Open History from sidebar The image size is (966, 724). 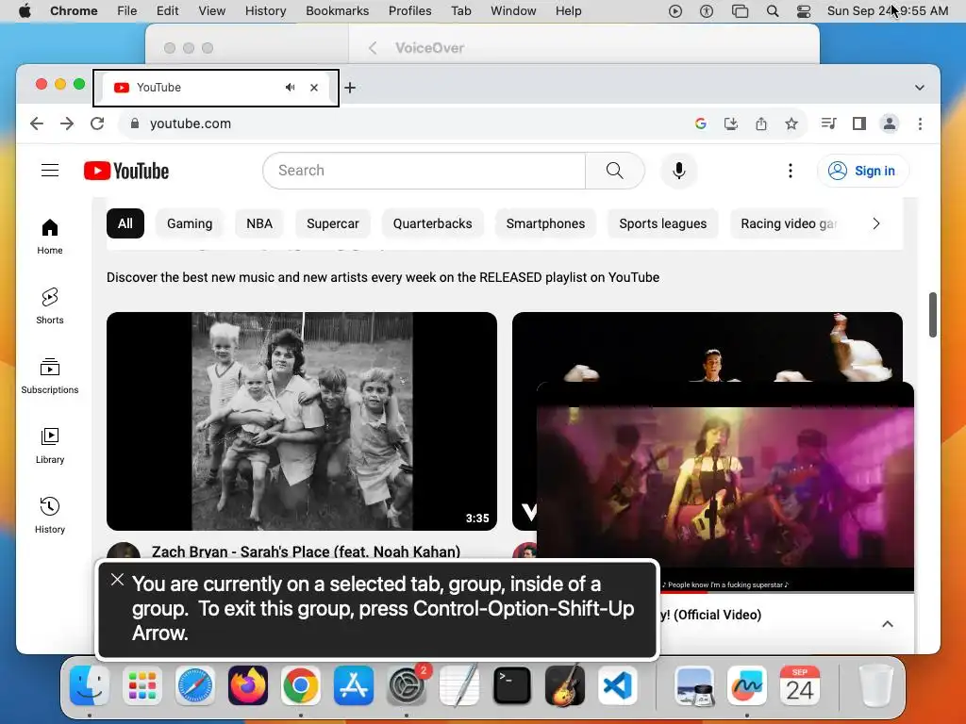50,516
